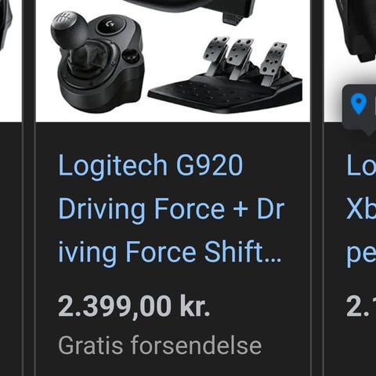This screenshot has width=376, height=376.
Task: Open the partially visible left product image
Action: 11,61
